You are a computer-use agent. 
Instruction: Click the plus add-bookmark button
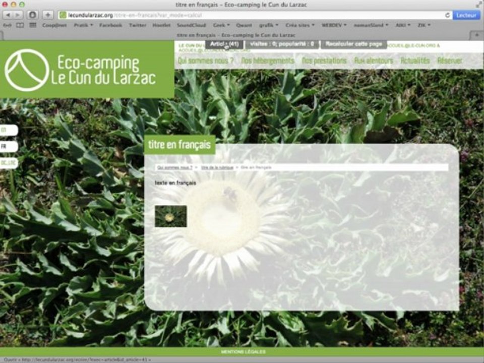(x=47, y=15)
